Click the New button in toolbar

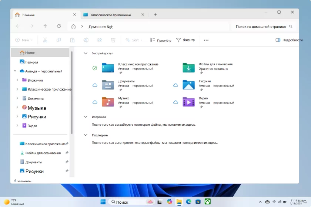click(24, 40)
